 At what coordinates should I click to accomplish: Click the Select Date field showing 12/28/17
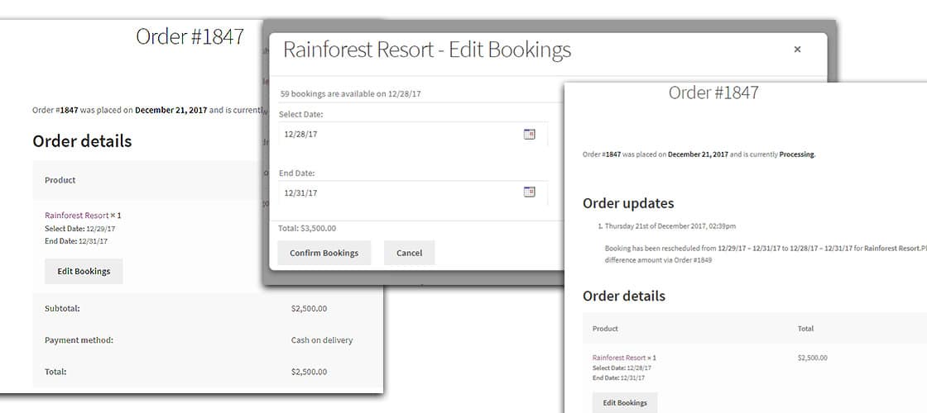pos(397,134)
